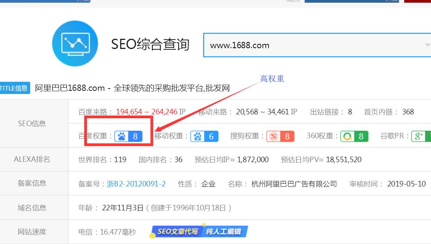Click the 首页内链 value 368
431x244 pixels.
point(408,112)
